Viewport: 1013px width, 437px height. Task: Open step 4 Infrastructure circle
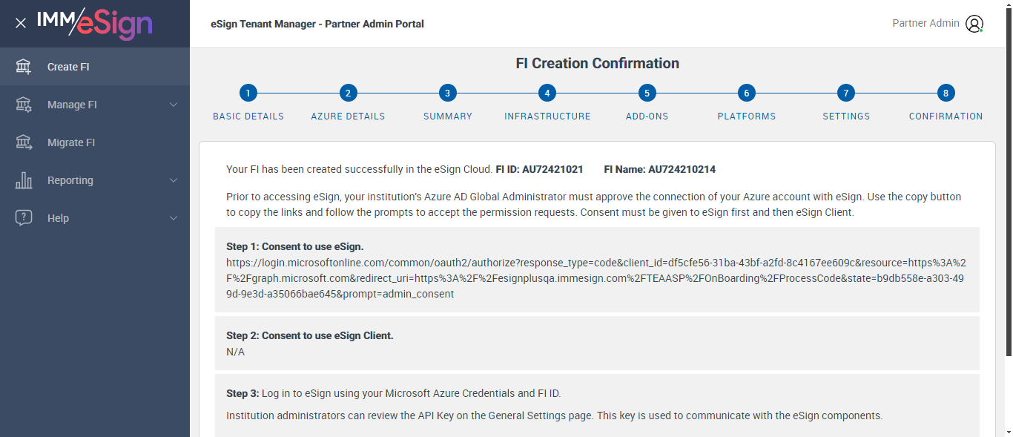pos(547,93)
